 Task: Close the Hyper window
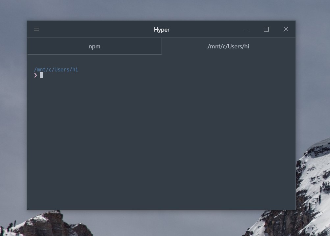click(x=286, y=29)
